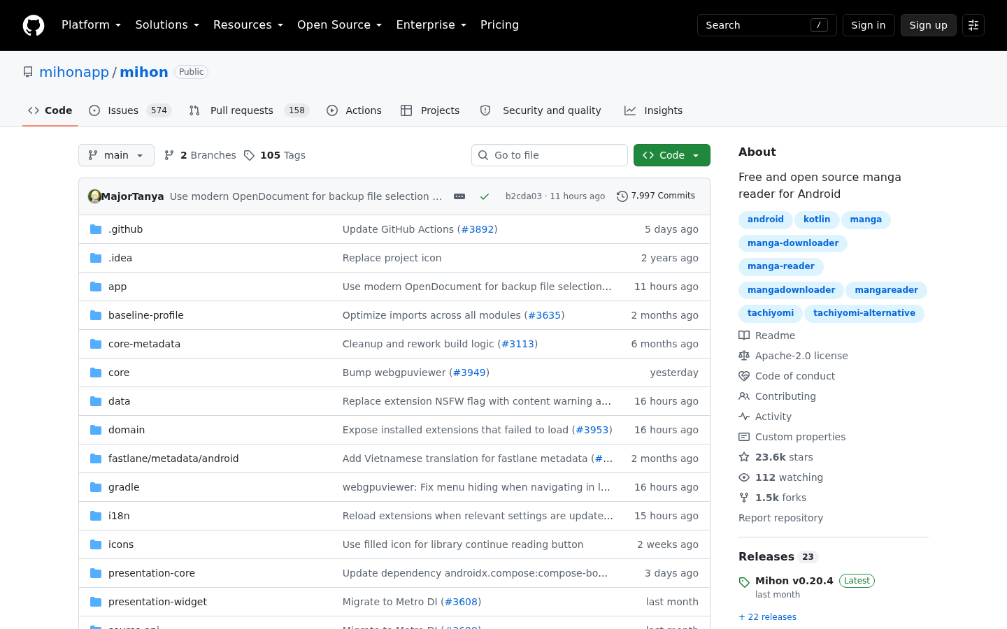Open the Platform dropdown menu
The height and width of the screenshot is (629, 1007).
(91, 25)
